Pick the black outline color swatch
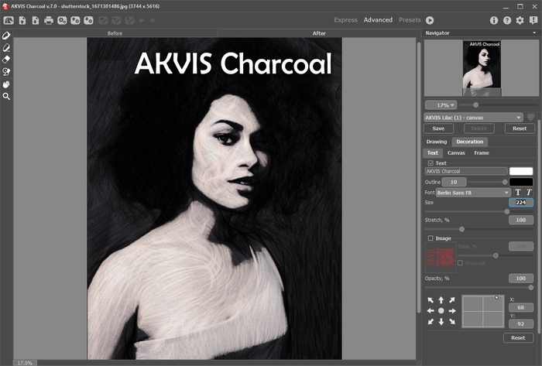Image resolution: width=542 pixels, height=366 pixels. click(x=521, y=182)
